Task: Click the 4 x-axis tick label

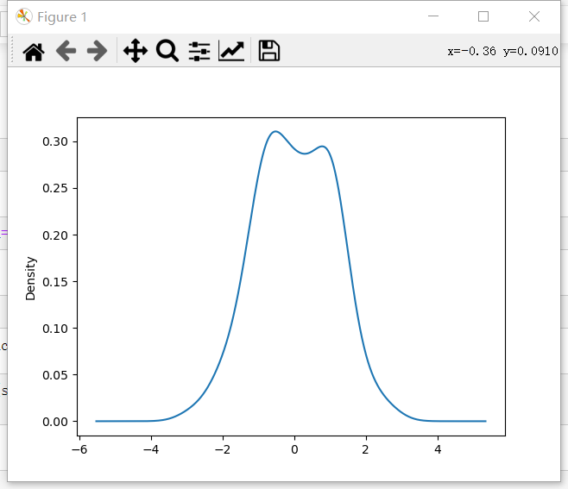Action: coord(438,449)
